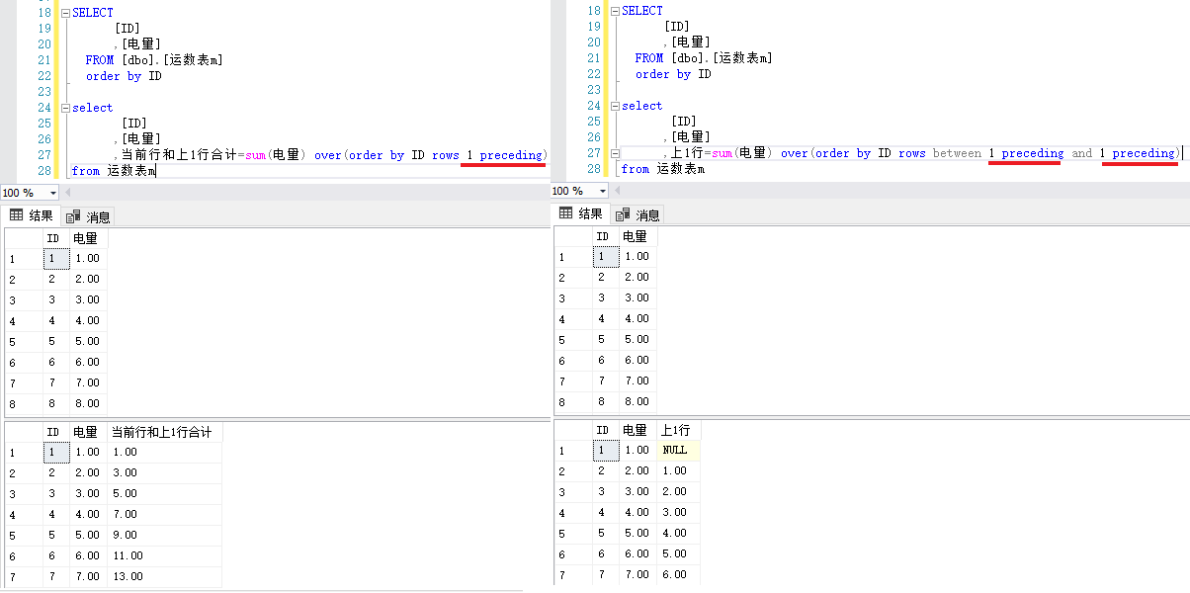Collapse the region marker at line 27, right editor
1190x593 pixels.
point(614,153)
